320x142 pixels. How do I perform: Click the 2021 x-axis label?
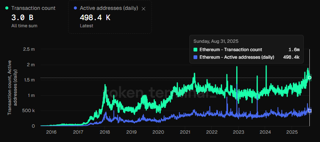[185, 132]
